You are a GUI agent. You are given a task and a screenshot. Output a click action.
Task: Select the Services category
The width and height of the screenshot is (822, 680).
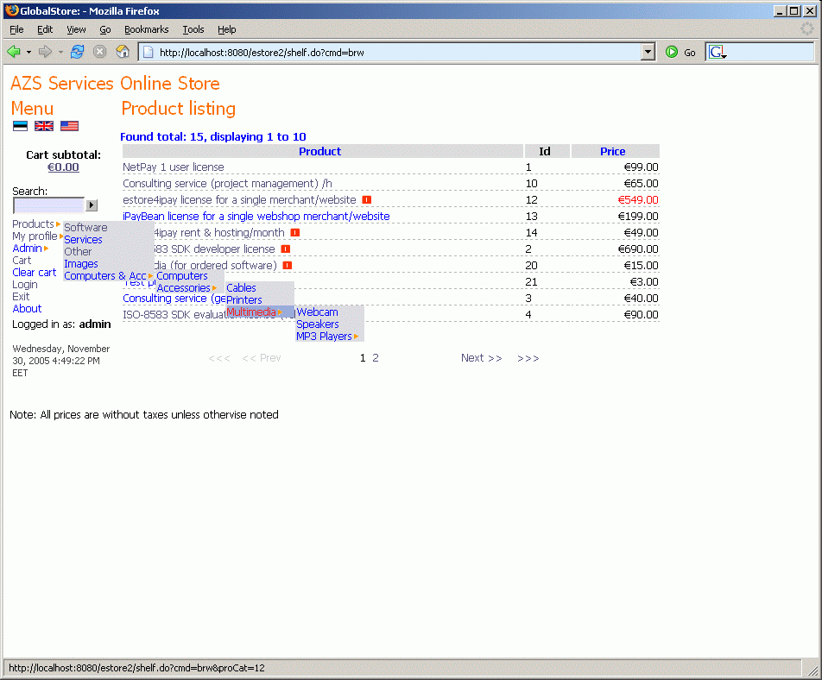(x=83, y=240)
